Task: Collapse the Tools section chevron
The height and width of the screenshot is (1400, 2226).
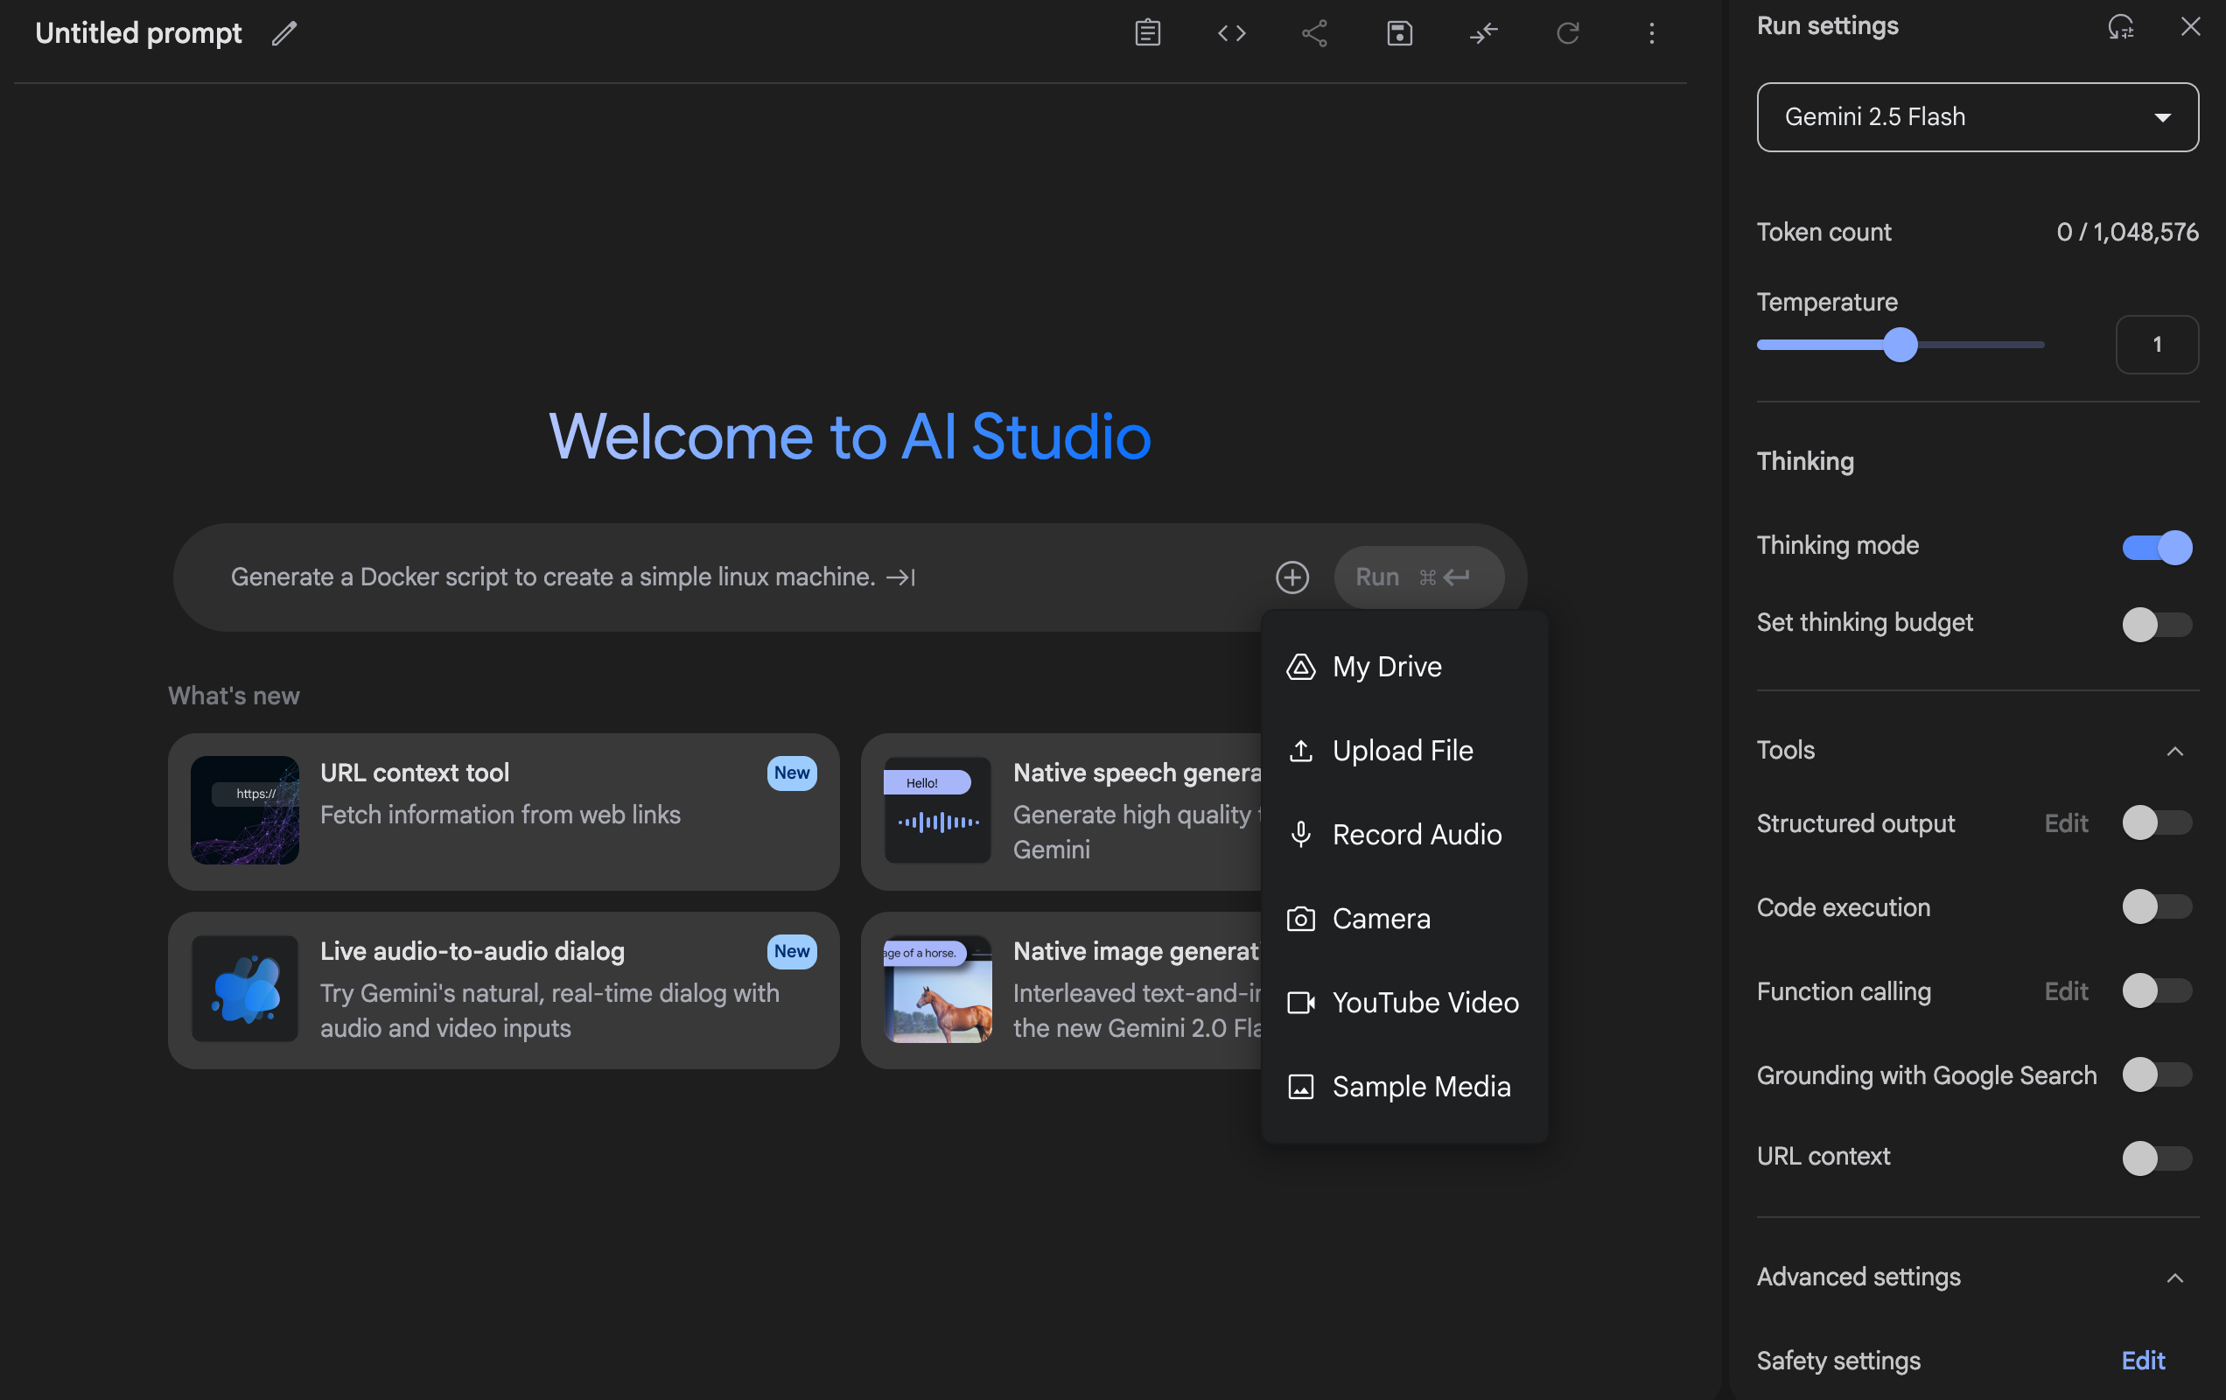Action: pyautogui.click(x=2174, y=751)
